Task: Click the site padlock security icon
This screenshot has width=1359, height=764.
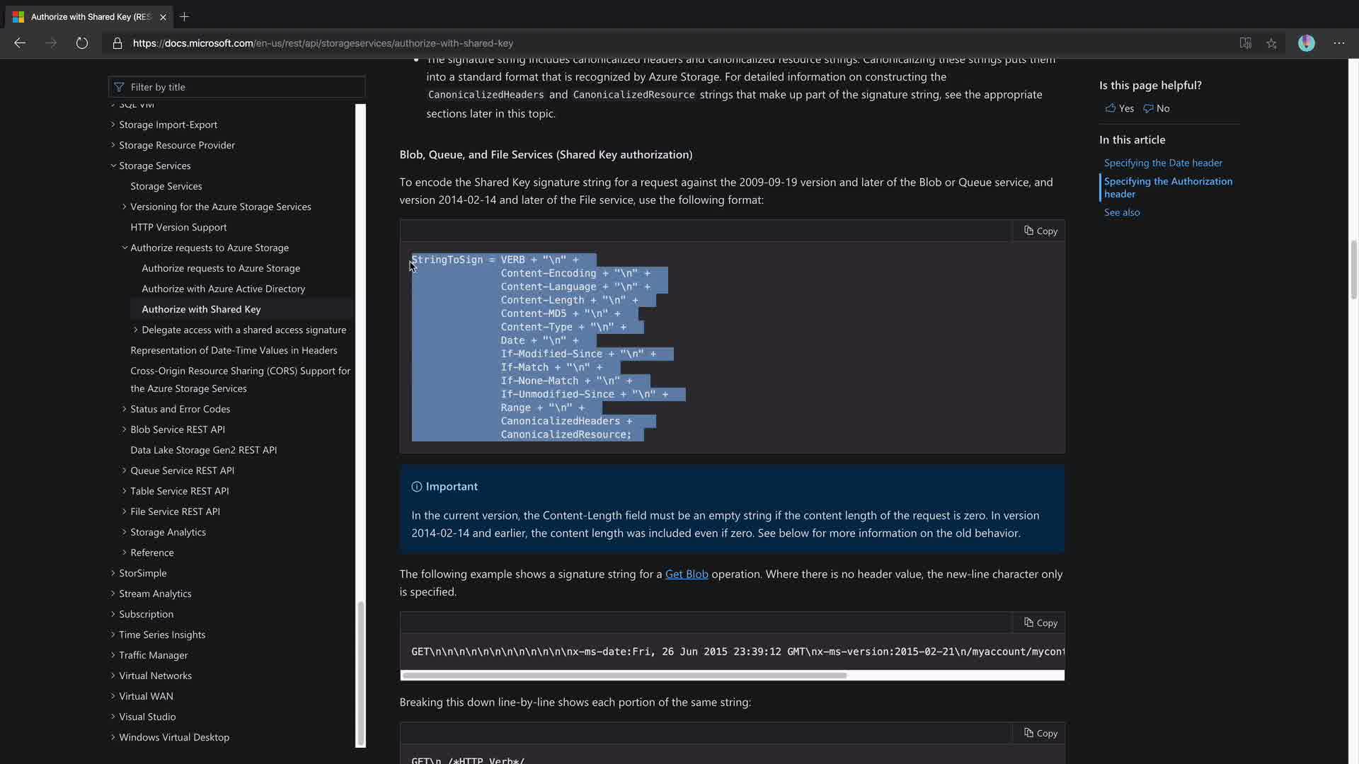Action: pos(117,43)
